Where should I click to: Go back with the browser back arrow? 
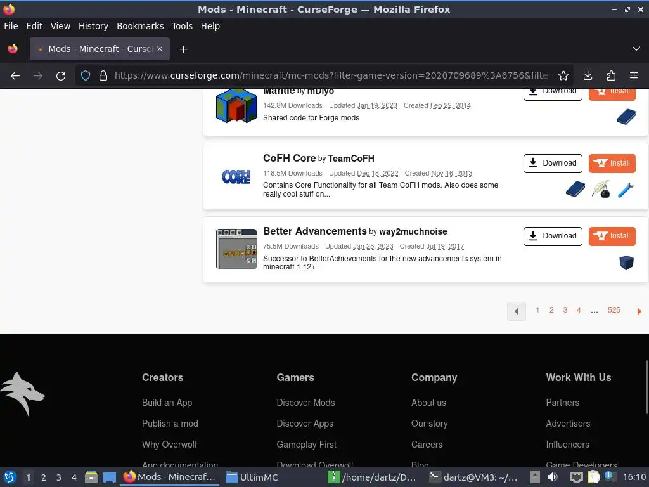[15, 76]
